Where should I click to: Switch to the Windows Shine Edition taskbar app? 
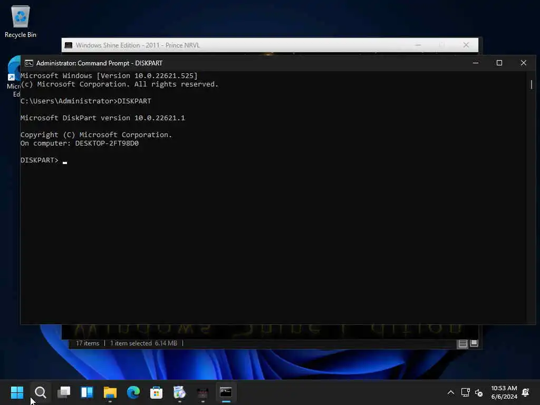(x=202, y=392)
